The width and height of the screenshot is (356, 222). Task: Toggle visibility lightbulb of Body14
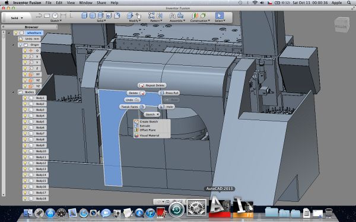pos(25,175)
